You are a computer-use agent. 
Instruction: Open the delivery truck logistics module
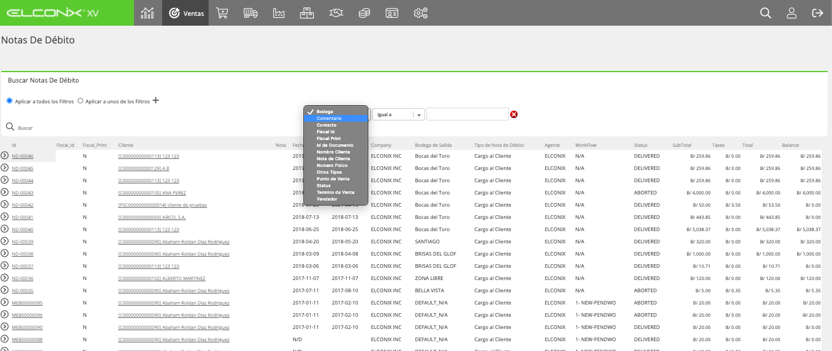(250, 13)
